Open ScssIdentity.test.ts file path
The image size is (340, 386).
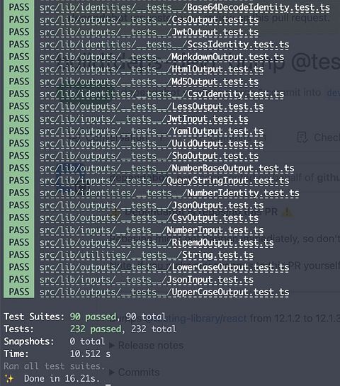[164, 45]
